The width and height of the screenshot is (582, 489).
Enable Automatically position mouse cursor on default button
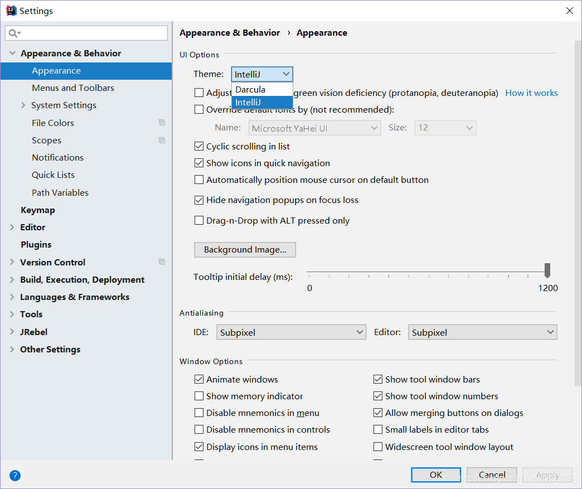point(199,180)
